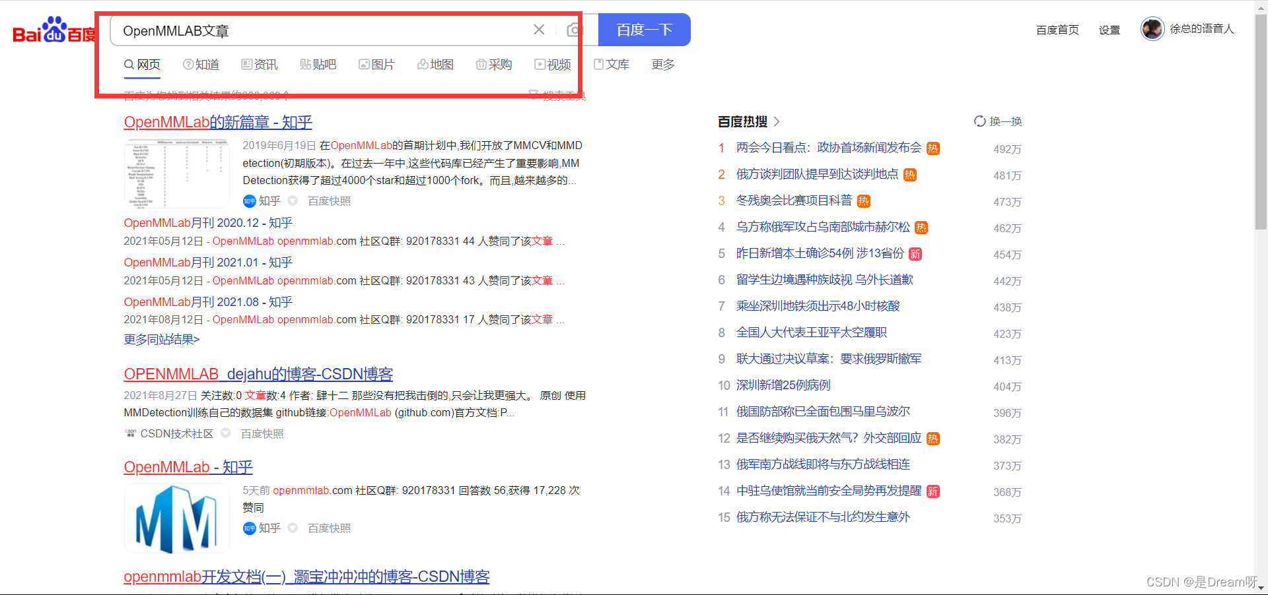Open 百度快照 for the first result

pos(329,201)
